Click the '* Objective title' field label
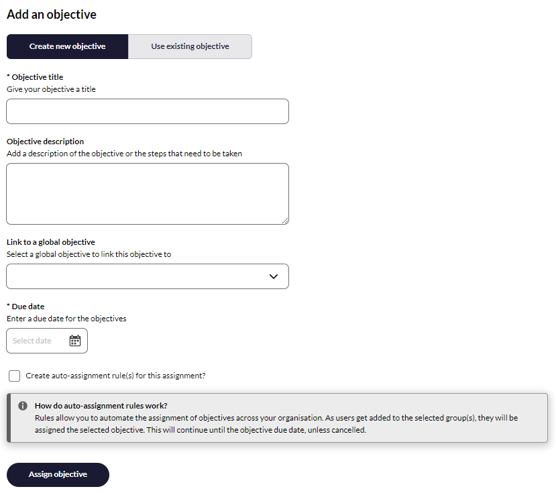The width and height of the screenshot is (556, 493). tap(35, 77)
